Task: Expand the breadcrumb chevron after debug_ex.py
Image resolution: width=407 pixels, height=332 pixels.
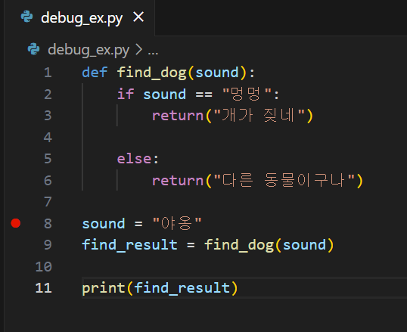Action: click(139, 49)
